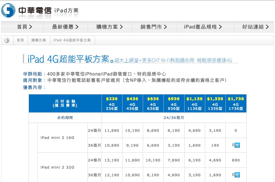275x182 pixels.
Task: Open the 銷售門市 navigation menu
Action: (154, 27)
